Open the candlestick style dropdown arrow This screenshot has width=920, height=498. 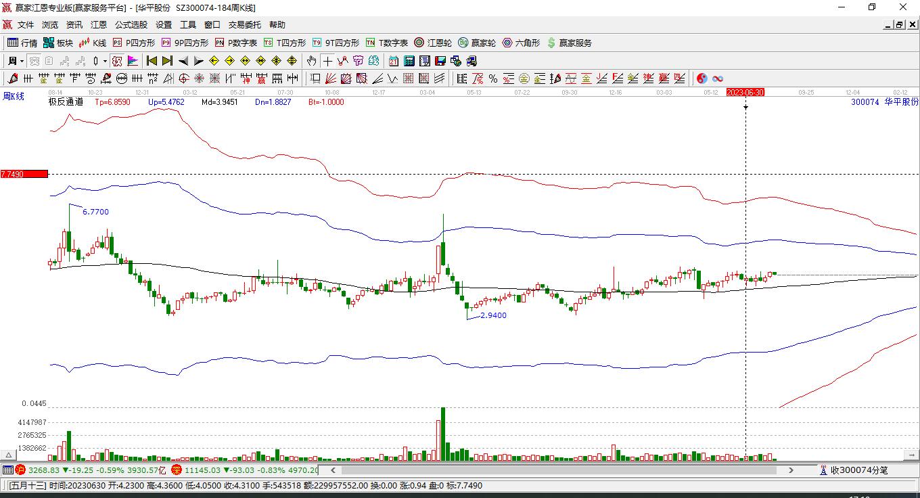pyautogui.click(x=105, y=61)
